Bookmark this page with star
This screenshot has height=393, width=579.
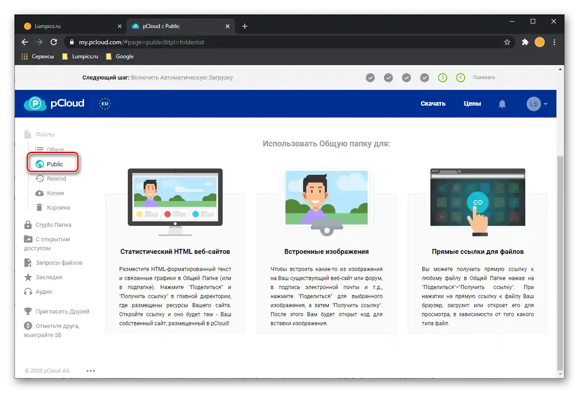(507, 42)
